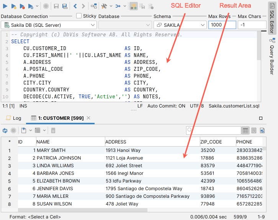278x220 pixels.
Task: Reload the result set grid
Action: (5, 130)
